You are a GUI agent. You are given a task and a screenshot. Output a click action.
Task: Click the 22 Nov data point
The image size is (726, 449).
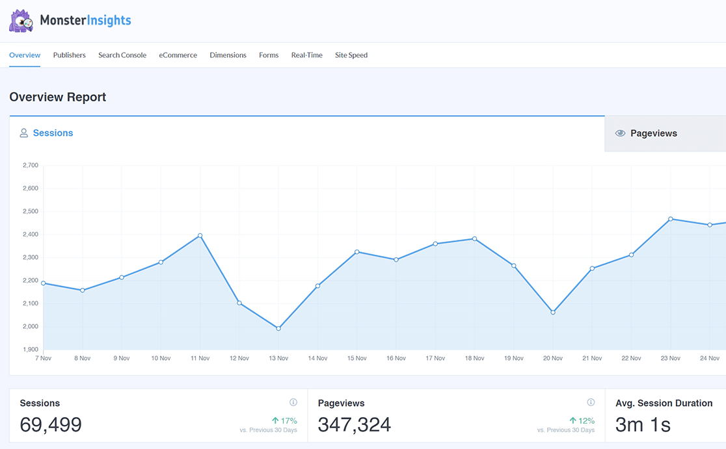[x=631, y=255]
